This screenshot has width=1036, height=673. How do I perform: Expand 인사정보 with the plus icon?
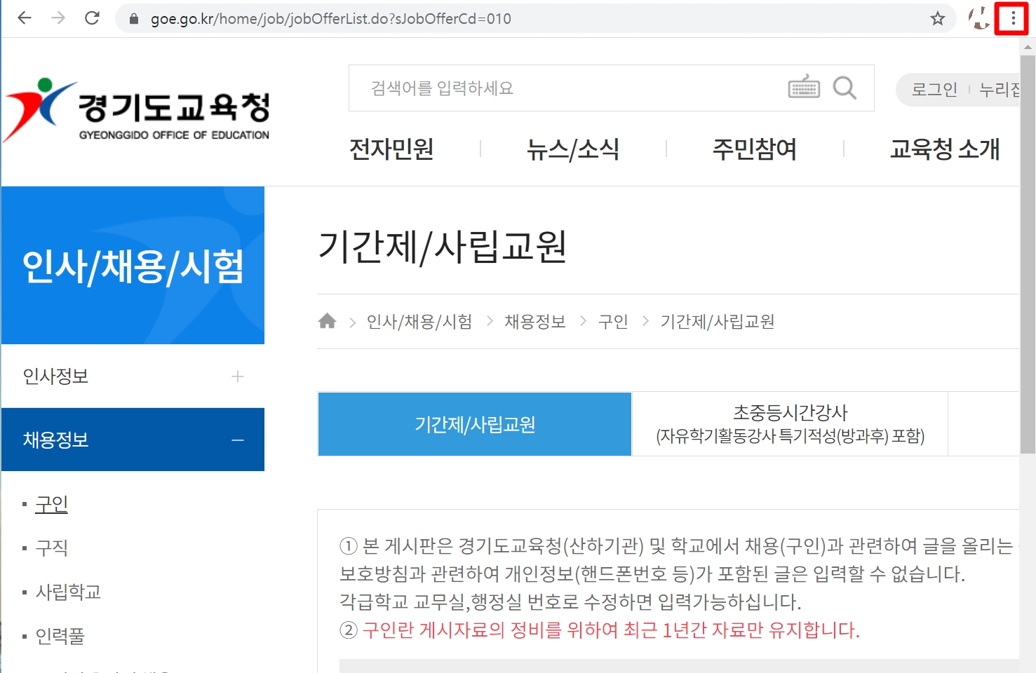238,376
